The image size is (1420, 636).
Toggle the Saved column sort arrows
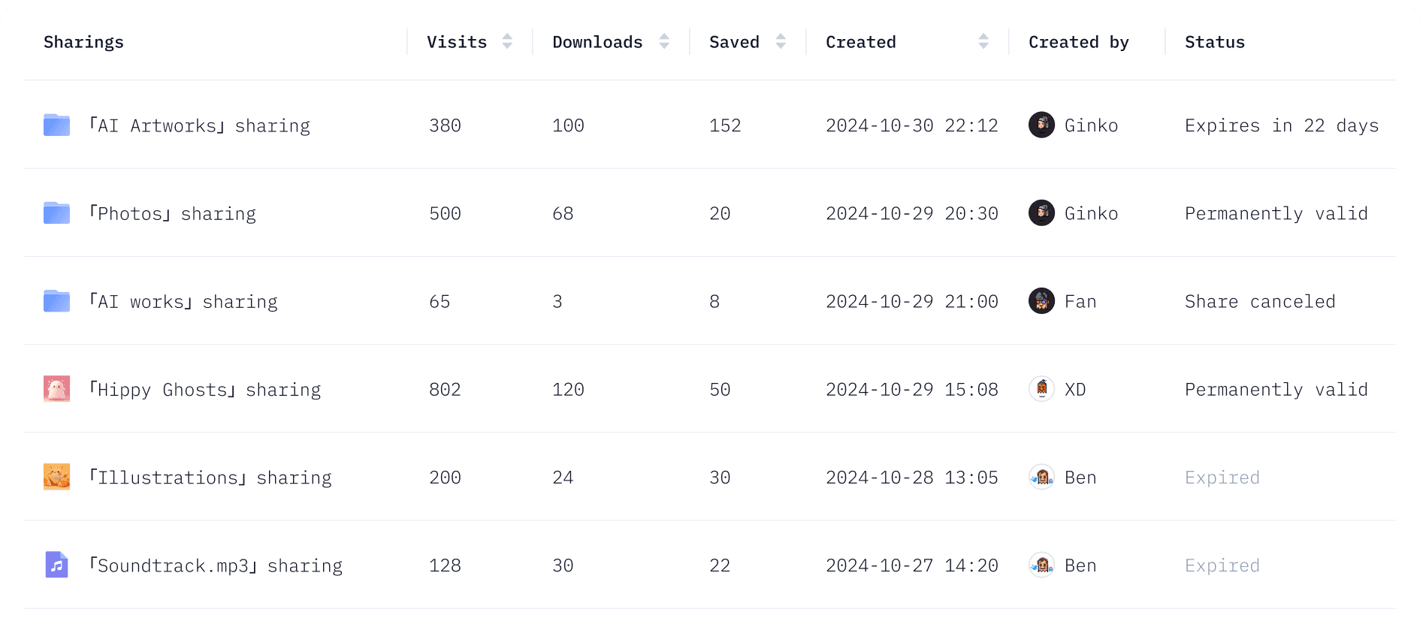click(781, 41)
